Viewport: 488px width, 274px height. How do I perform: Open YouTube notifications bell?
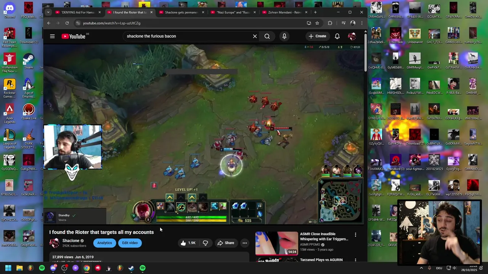(337, 36)
